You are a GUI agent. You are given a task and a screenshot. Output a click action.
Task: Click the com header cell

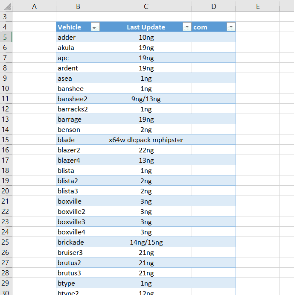pyautogui.click(x=214, y=27)
